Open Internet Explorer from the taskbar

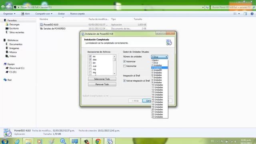[x=17, y=141]
